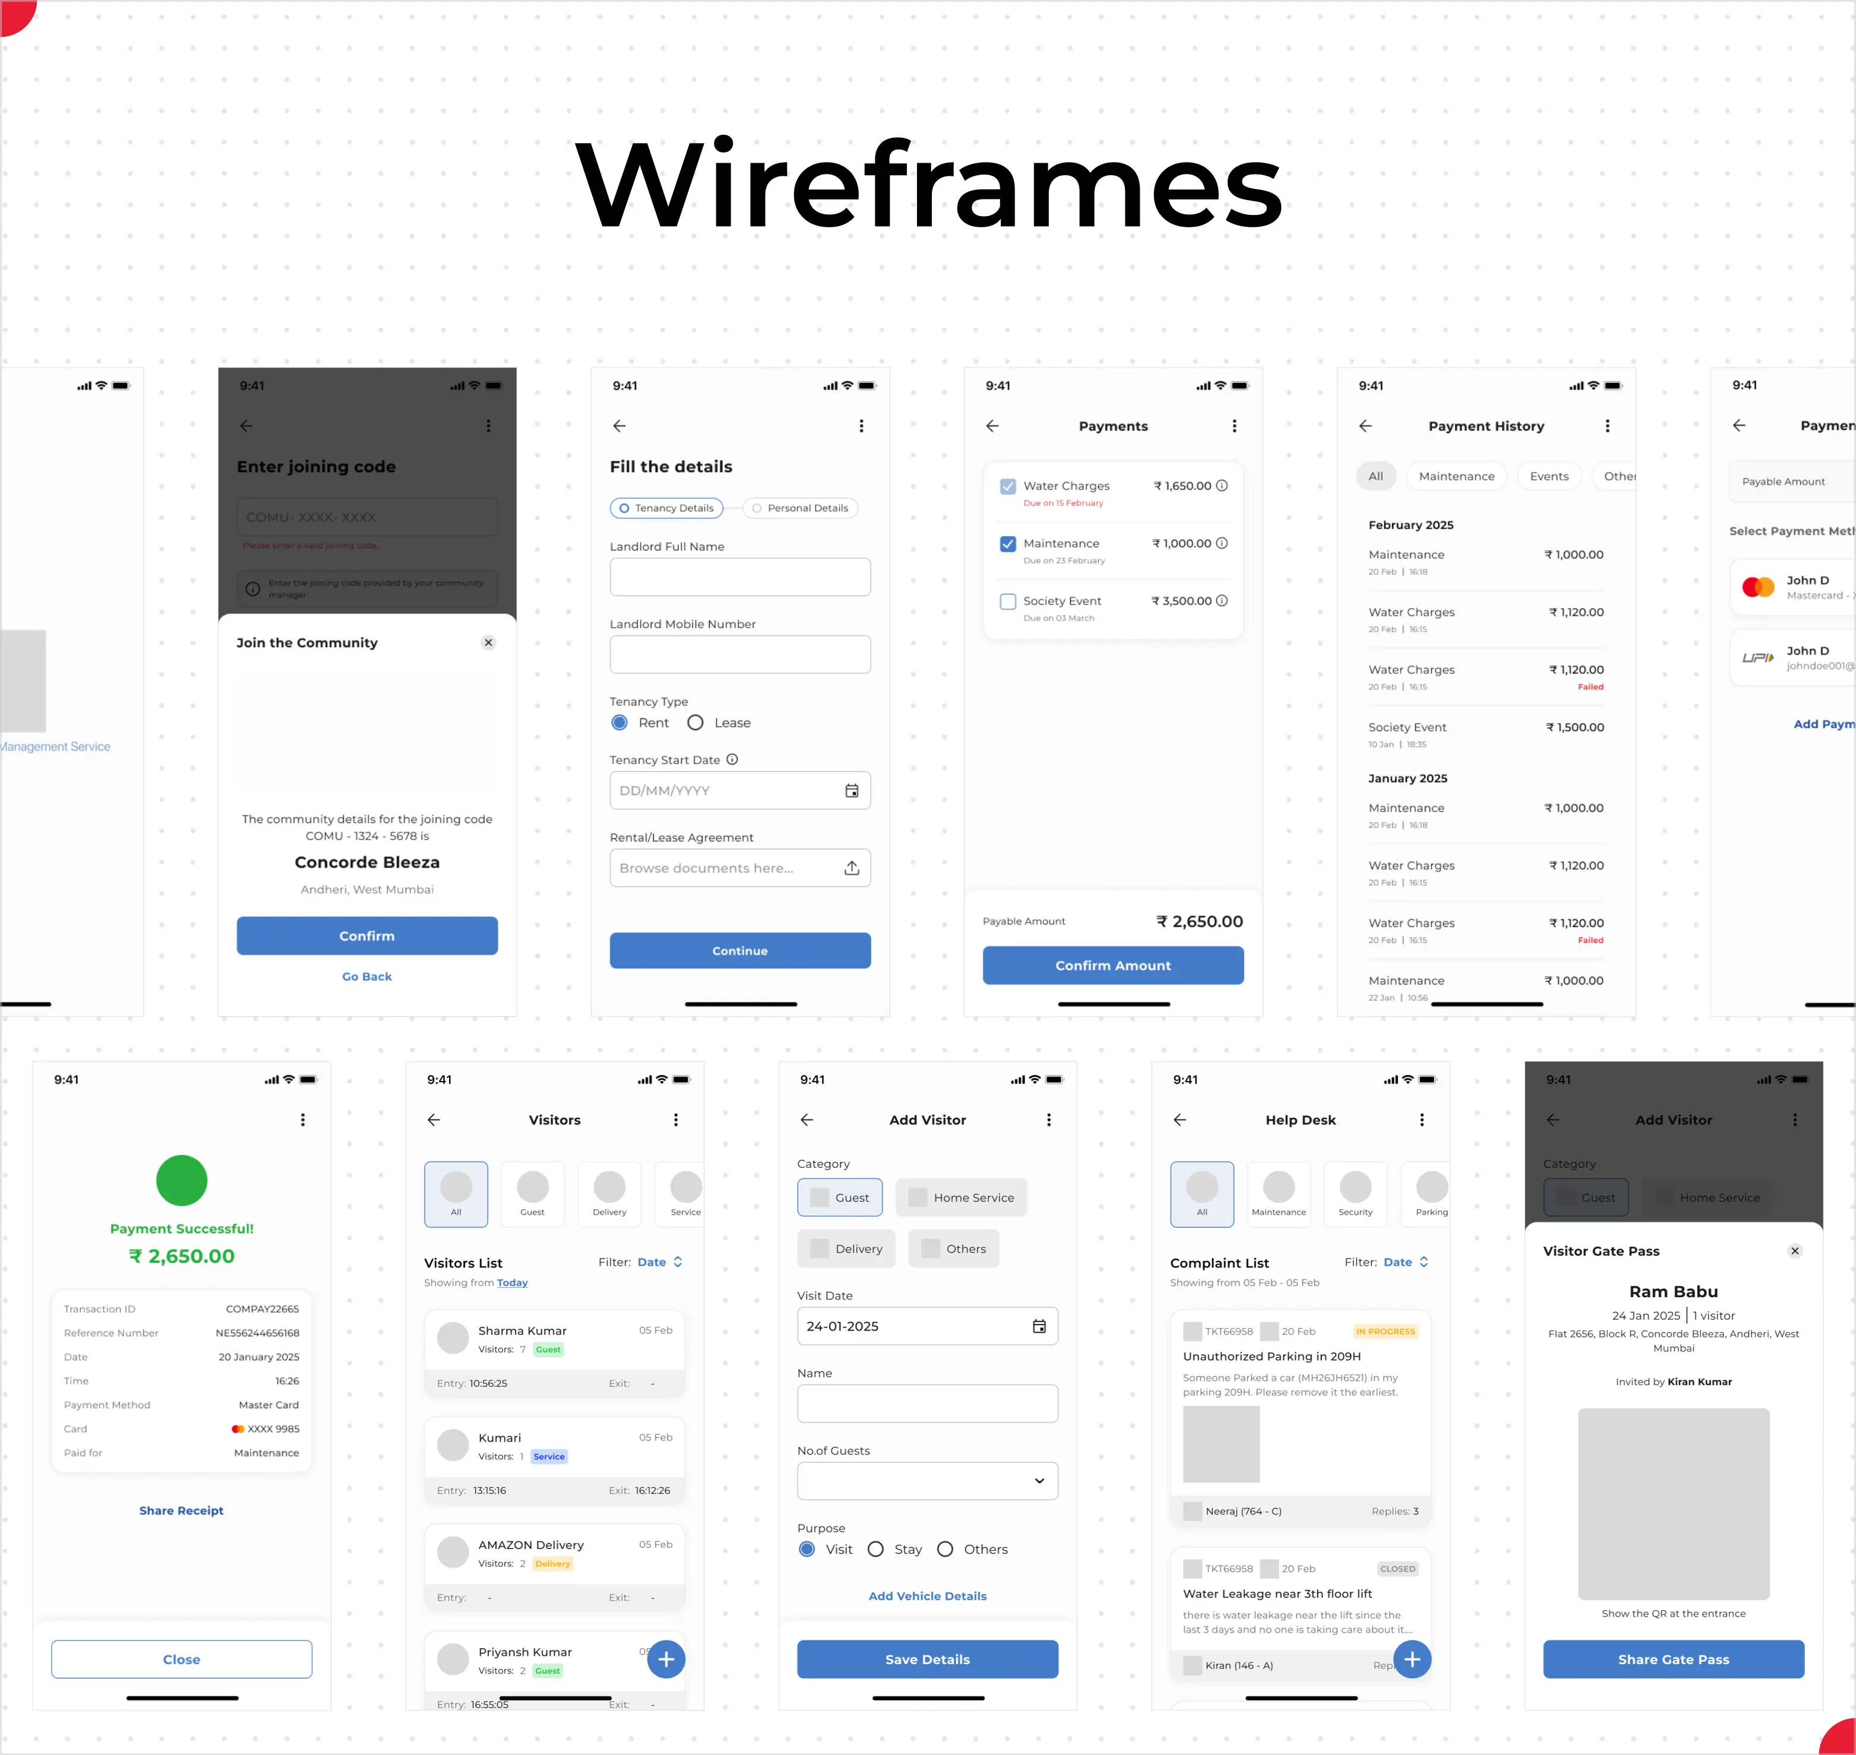Click calendar icon in Visit Date field
1856x1755 pixels.
1038,1326
